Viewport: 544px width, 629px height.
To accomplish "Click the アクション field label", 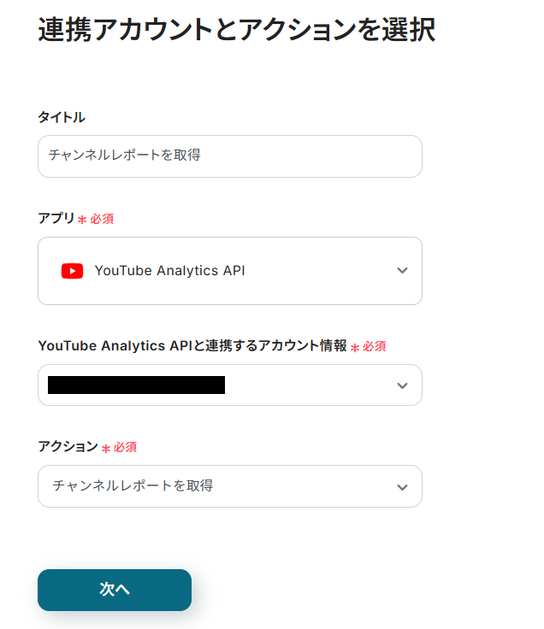I will [68, 447].
